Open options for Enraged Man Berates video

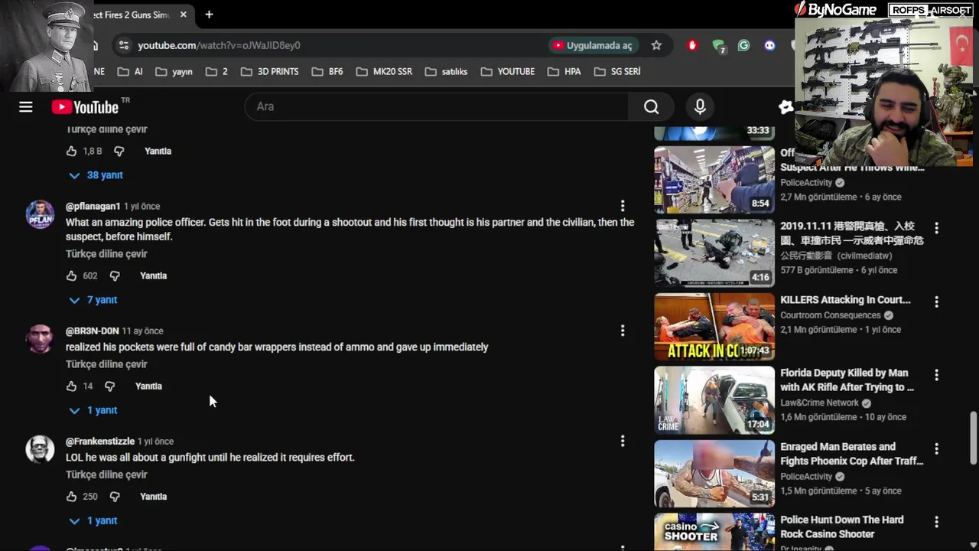tap(936, 448)
